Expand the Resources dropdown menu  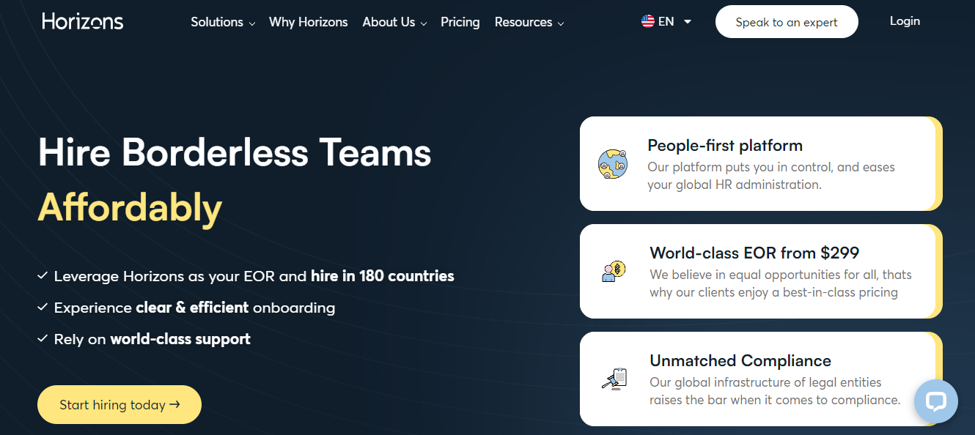tap(529, 22)
